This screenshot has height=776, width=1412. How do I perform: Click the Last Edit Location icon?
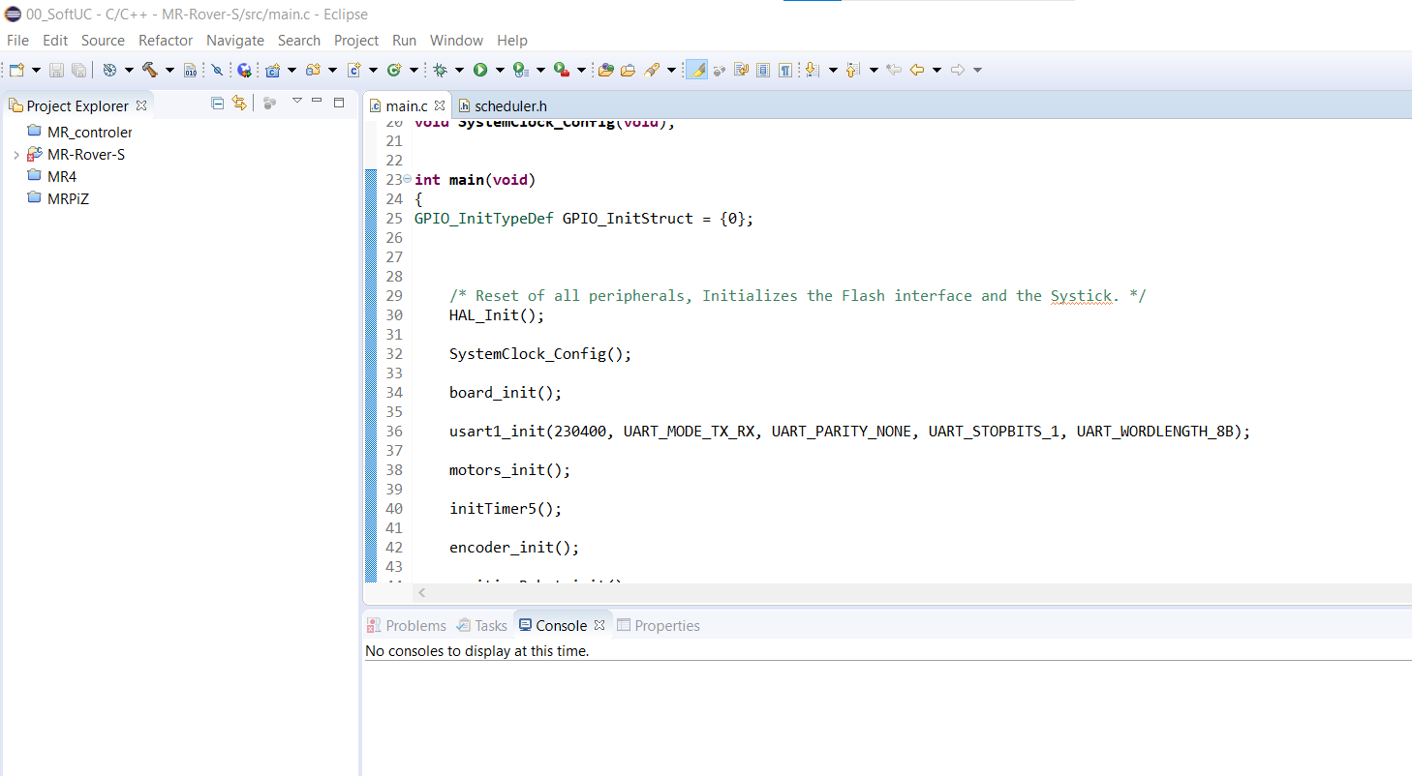point(894,70)
